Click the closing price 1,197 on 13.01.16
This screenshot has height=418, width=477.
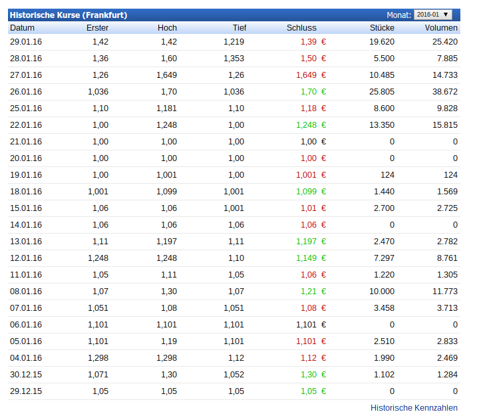[x=306, y=241]
